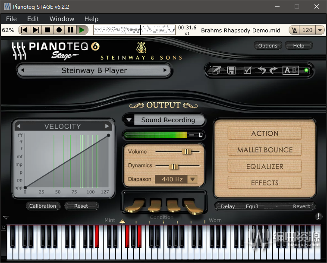
Task: Click the Pianoteq app icon in title bar
Action: point(7,6)
